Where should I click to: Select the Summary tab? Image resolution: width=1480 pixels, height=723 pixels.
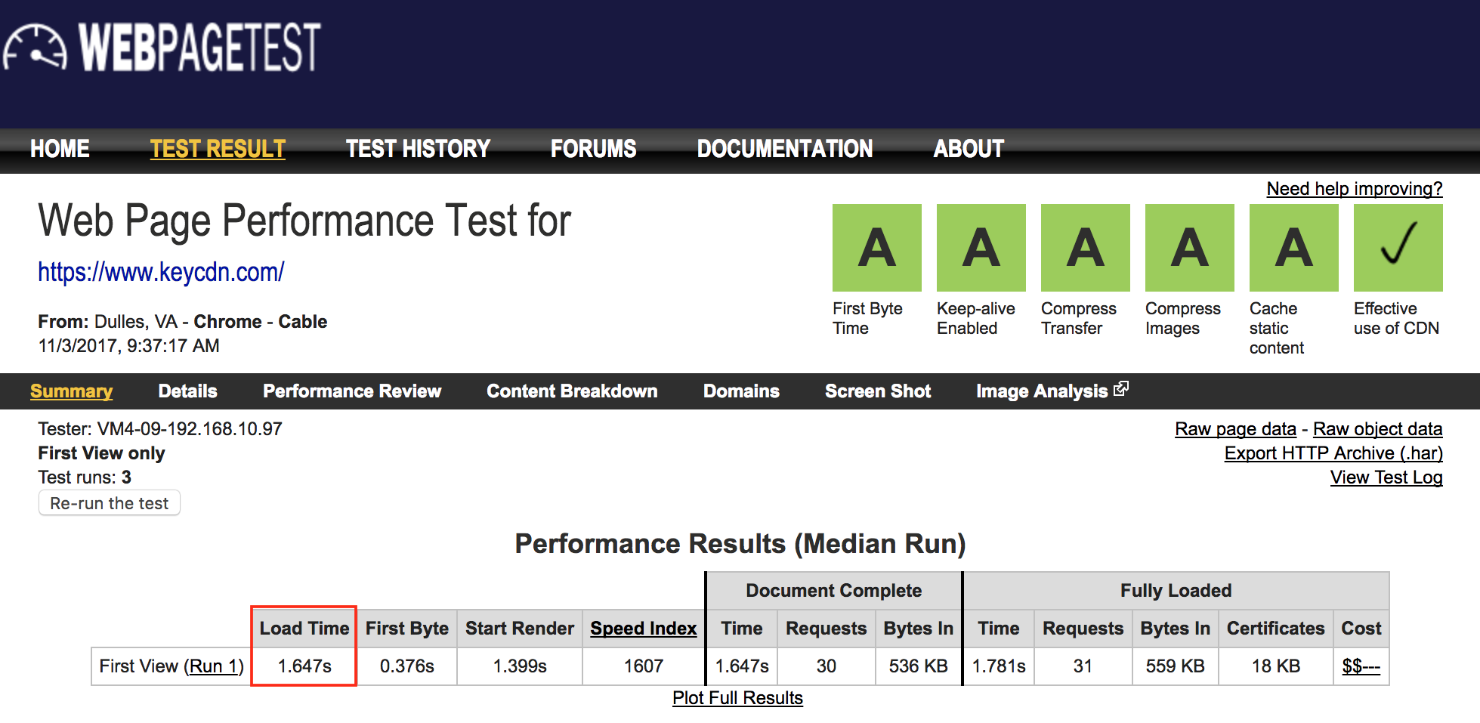71,391
